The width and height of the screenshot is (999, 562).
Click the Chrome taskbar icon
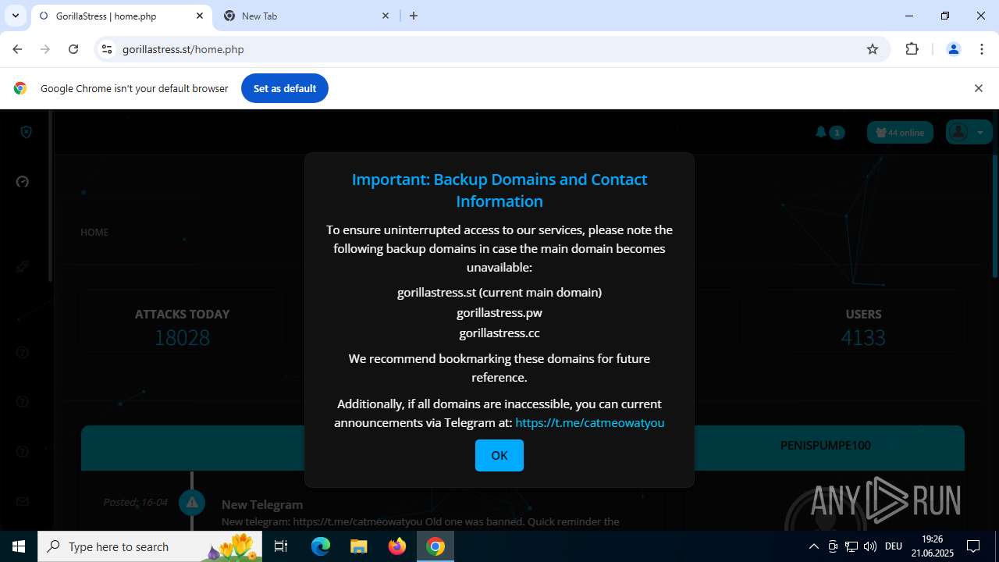tap(436, 546)
